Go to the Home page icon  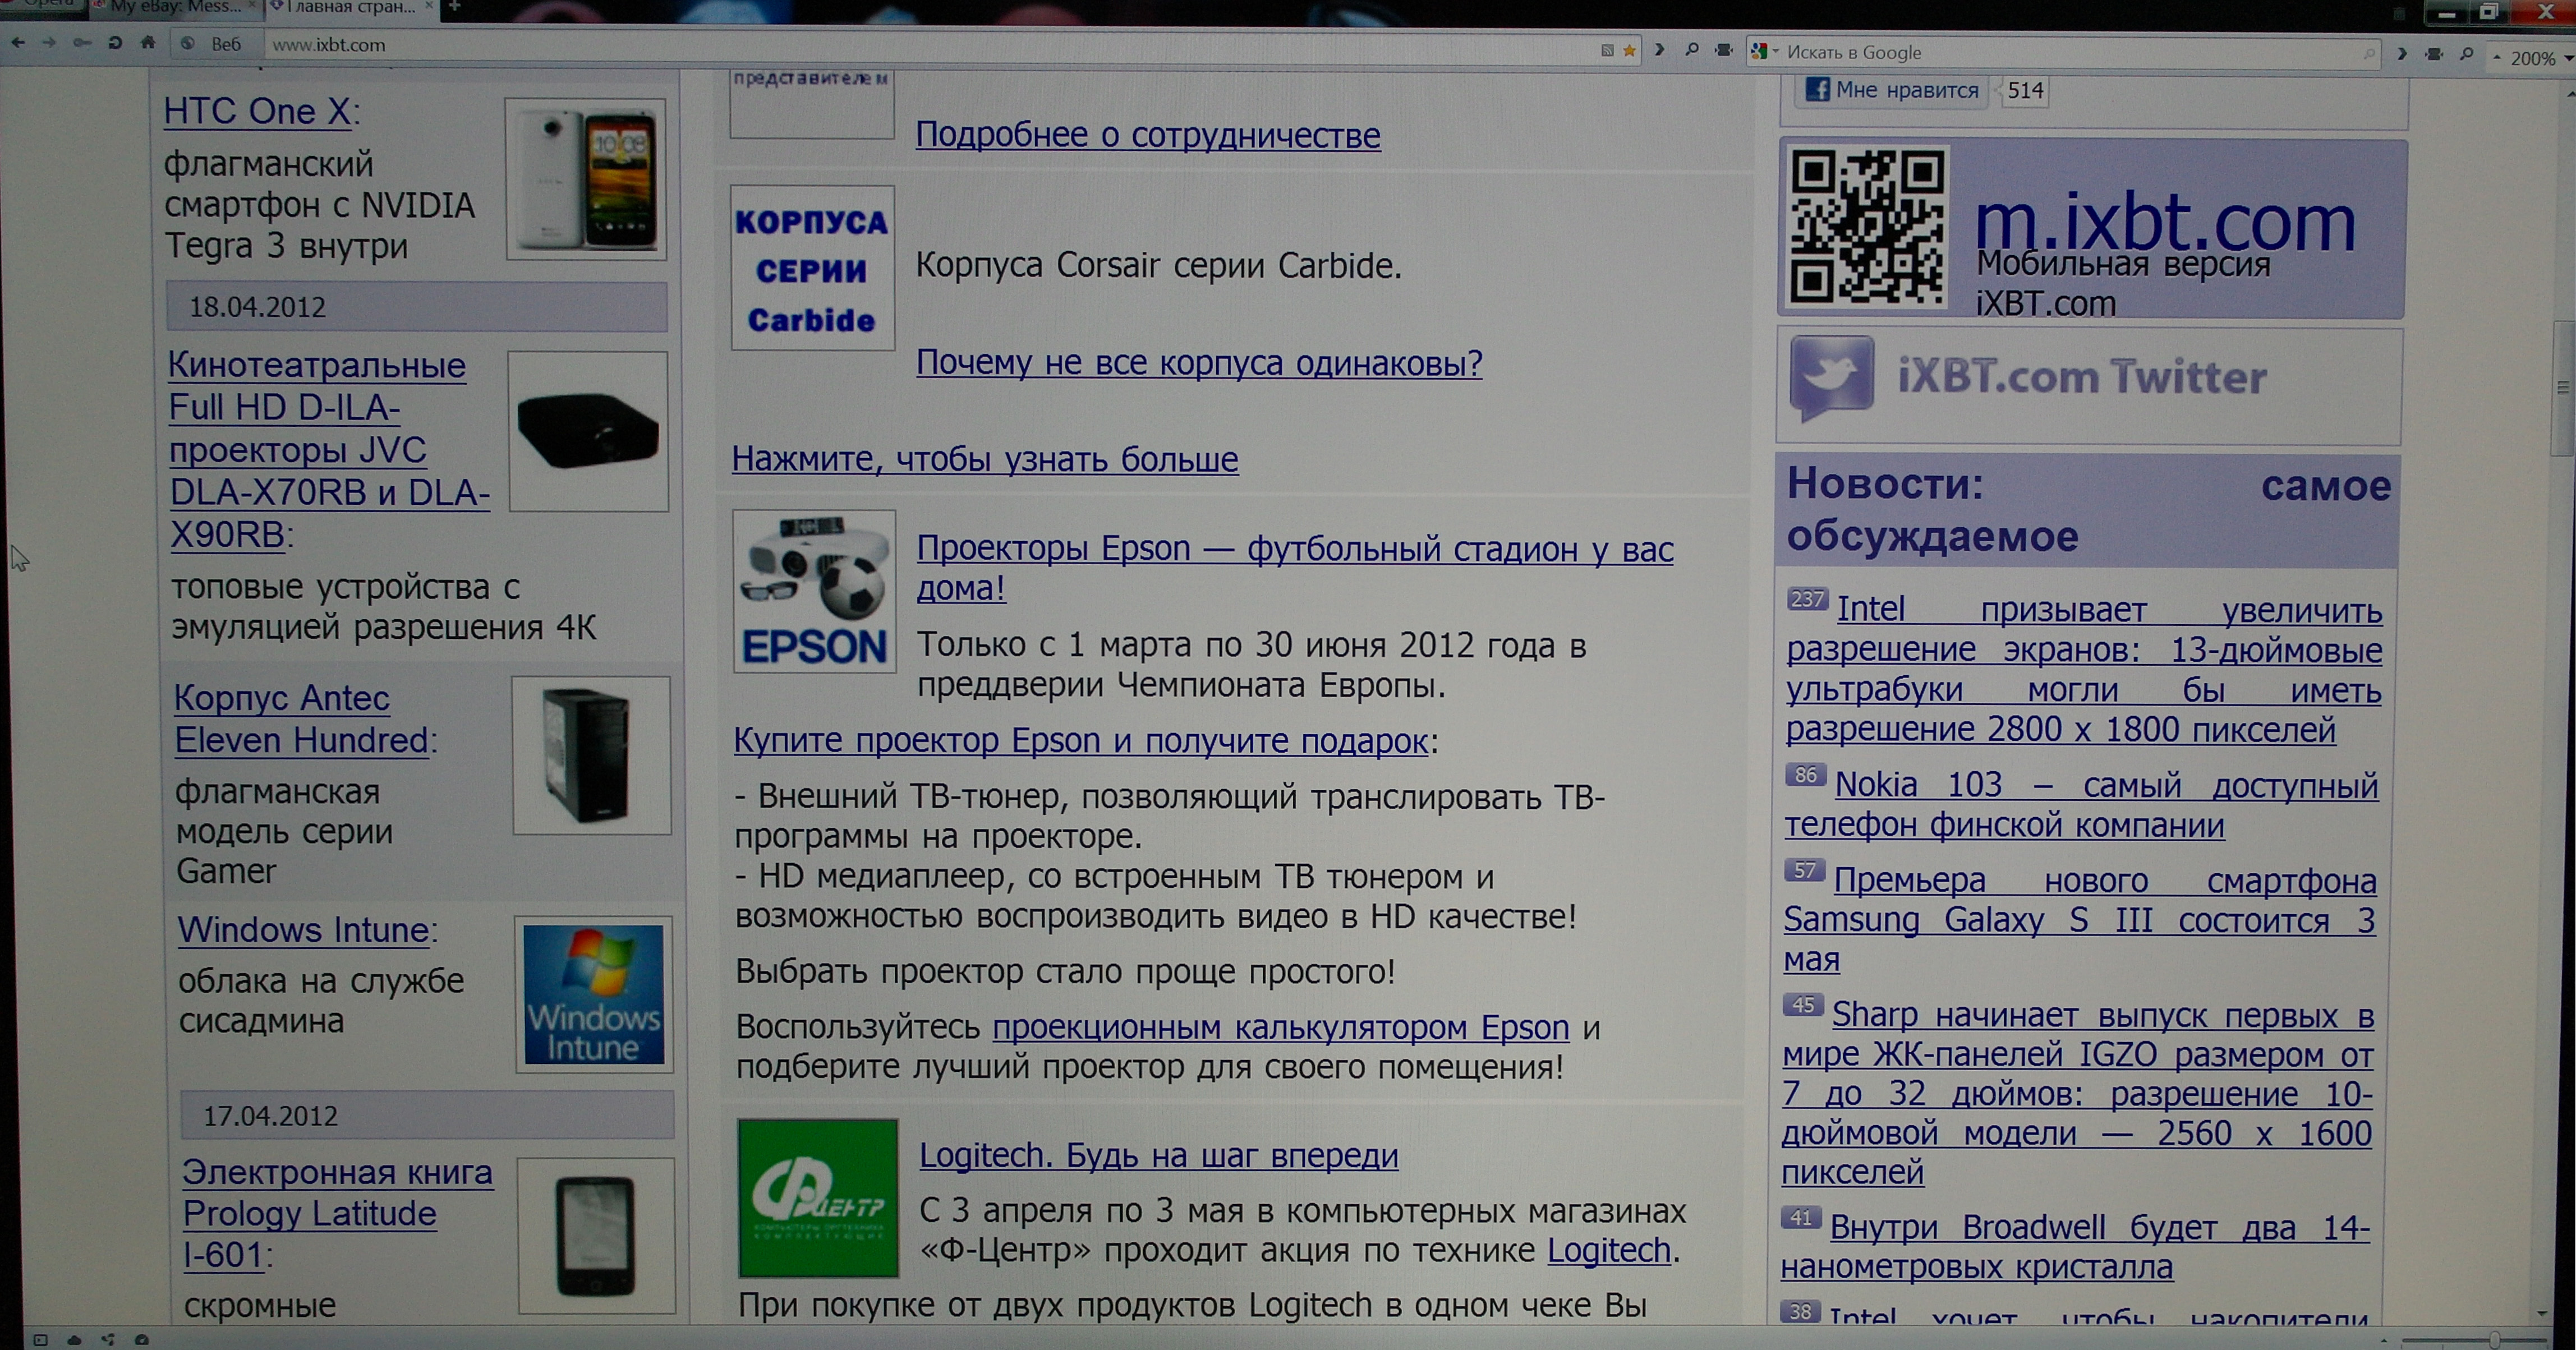[148, 43]
